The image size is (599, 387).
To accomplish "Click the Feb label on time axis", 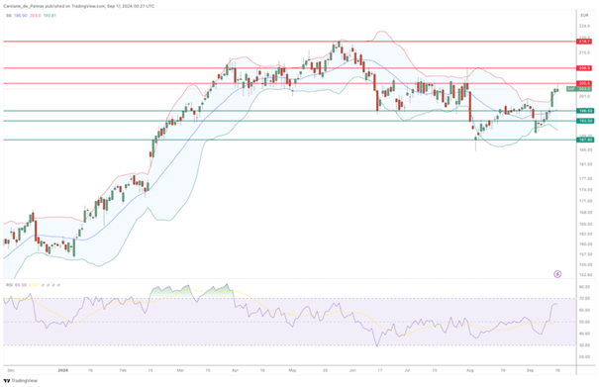I will 123,370.
